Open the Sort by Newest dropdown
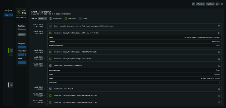Screen dimensions: 226x108 click(42, 18)
